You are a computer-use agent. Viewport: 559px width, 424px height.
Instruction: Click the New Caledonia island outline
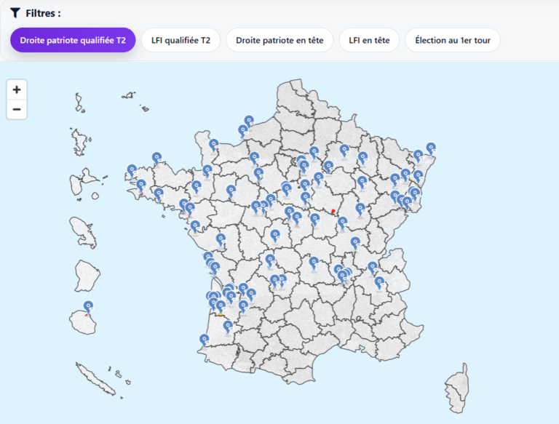click(96, 379)
